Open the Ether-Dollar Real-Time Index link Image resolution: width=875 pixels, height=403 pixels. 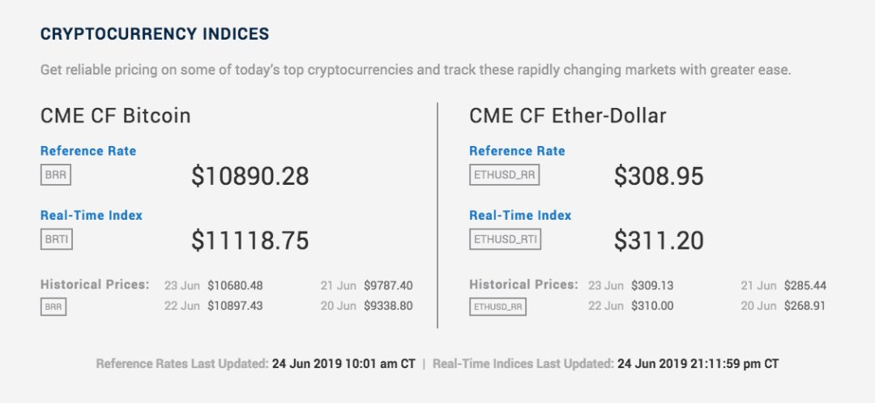click(x=521, y=215)
